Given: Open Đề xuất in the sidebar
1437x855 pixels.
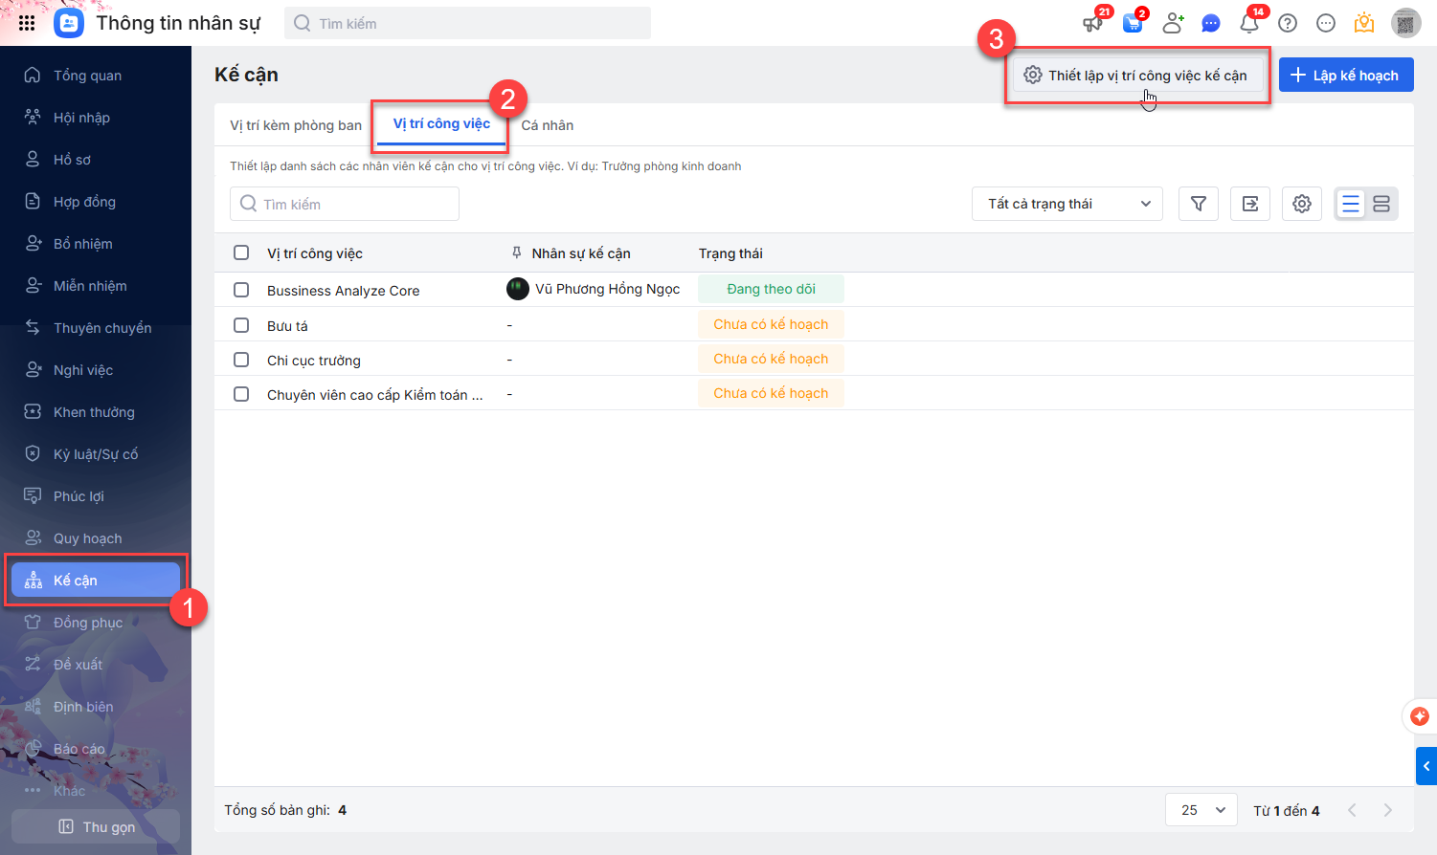Looking at the screenshot, I should (96, 665).
